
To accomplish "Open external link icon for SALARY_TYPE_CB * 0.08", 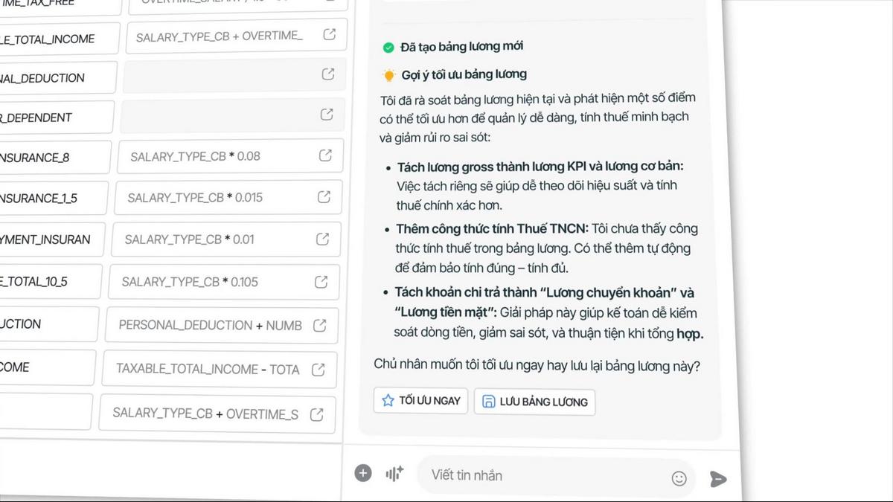I will (x=325, y=155).
